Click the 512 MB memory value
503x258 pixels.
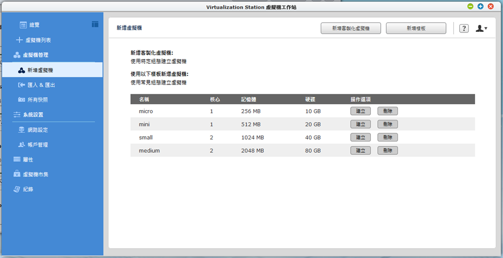click(x=251, y=124)
